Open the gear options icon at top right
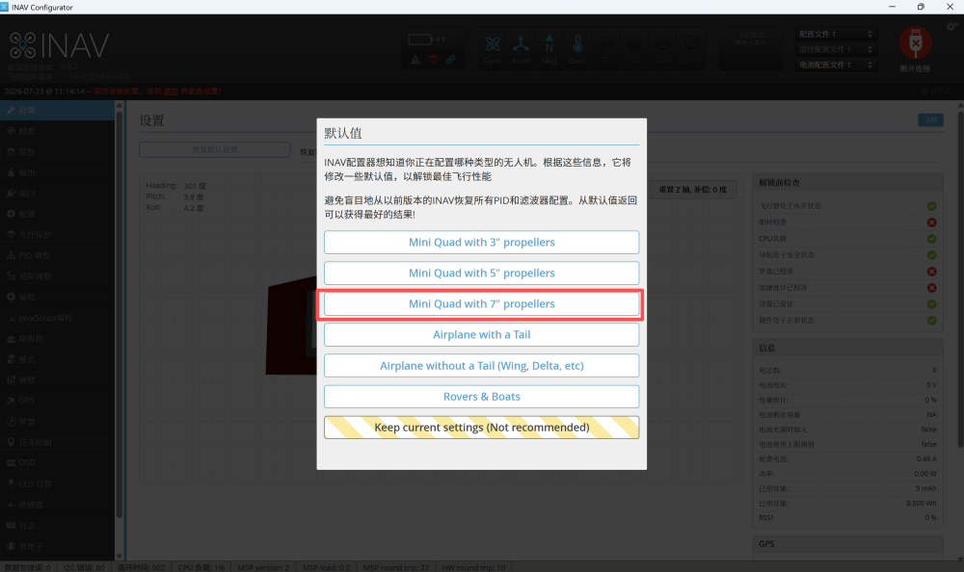This screenshot has width=964, height=572. 951,26
